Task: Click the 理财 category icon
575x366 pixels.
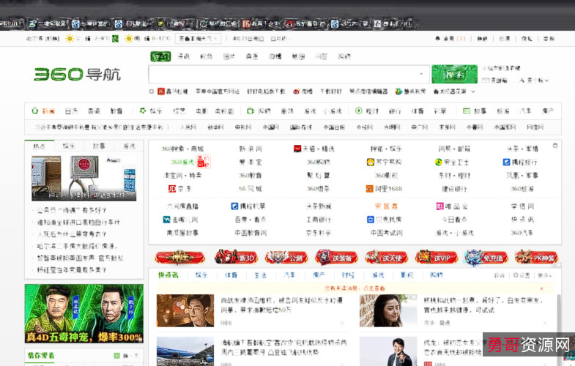Action: click(x=359, y=111)
